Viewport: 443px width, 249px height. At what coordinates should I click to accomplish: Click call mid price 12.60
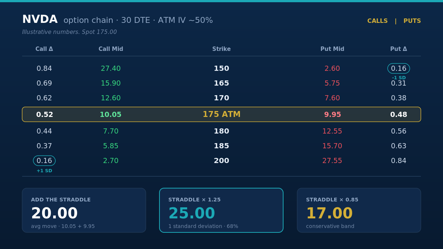pos(111,98)
